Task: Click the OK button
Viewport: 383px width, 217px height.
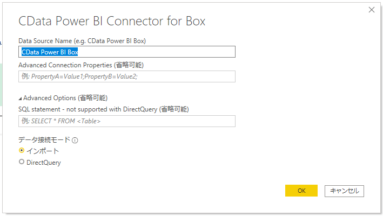Action: pos(301,191)
